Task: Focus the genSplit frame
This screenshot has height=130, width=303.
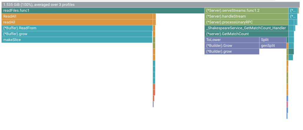Action: [x=273, y=46]
